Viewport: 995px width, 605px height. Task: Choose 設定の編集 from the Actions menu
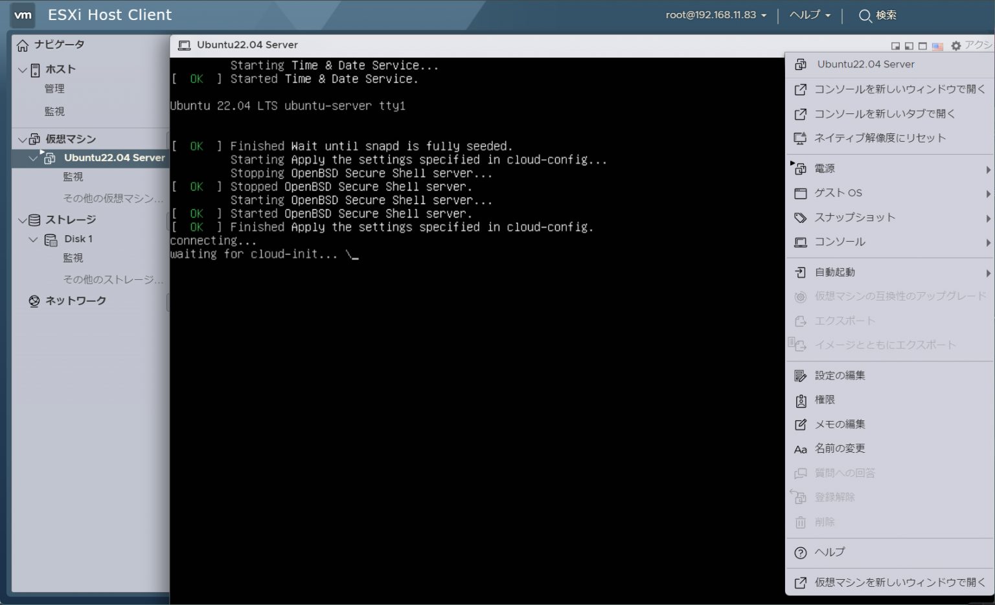840,375
